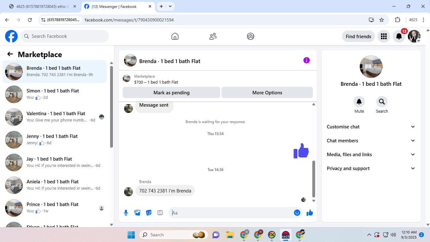The image size is (430, 242).
Task: Open the emoji picker in message box
Action: (297, 213)
